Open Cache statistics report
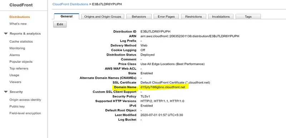 [x=21, y=42]
